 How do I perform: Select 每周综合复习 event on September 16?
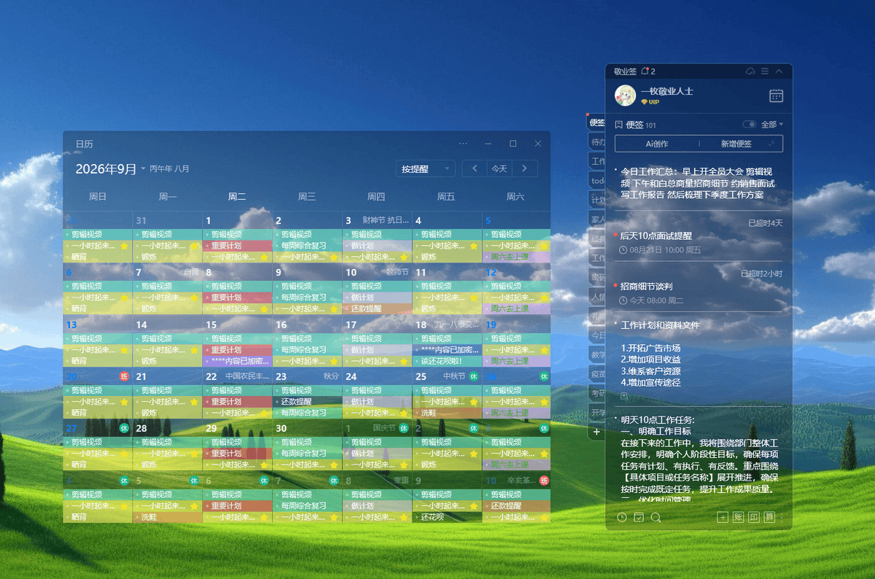[x=308, y=350]
